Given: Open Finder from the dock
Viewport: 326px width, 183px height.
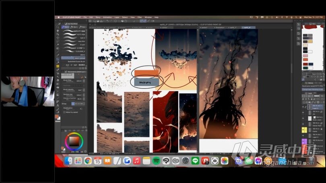Looking at the screenshot, I should coord(68,161).
